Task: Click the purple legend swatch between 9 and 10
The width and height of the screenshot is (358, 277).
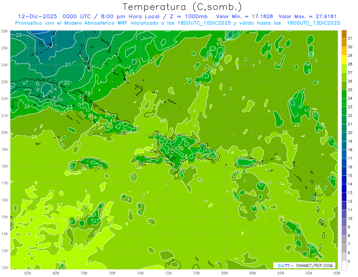Action: coord(344,222)
